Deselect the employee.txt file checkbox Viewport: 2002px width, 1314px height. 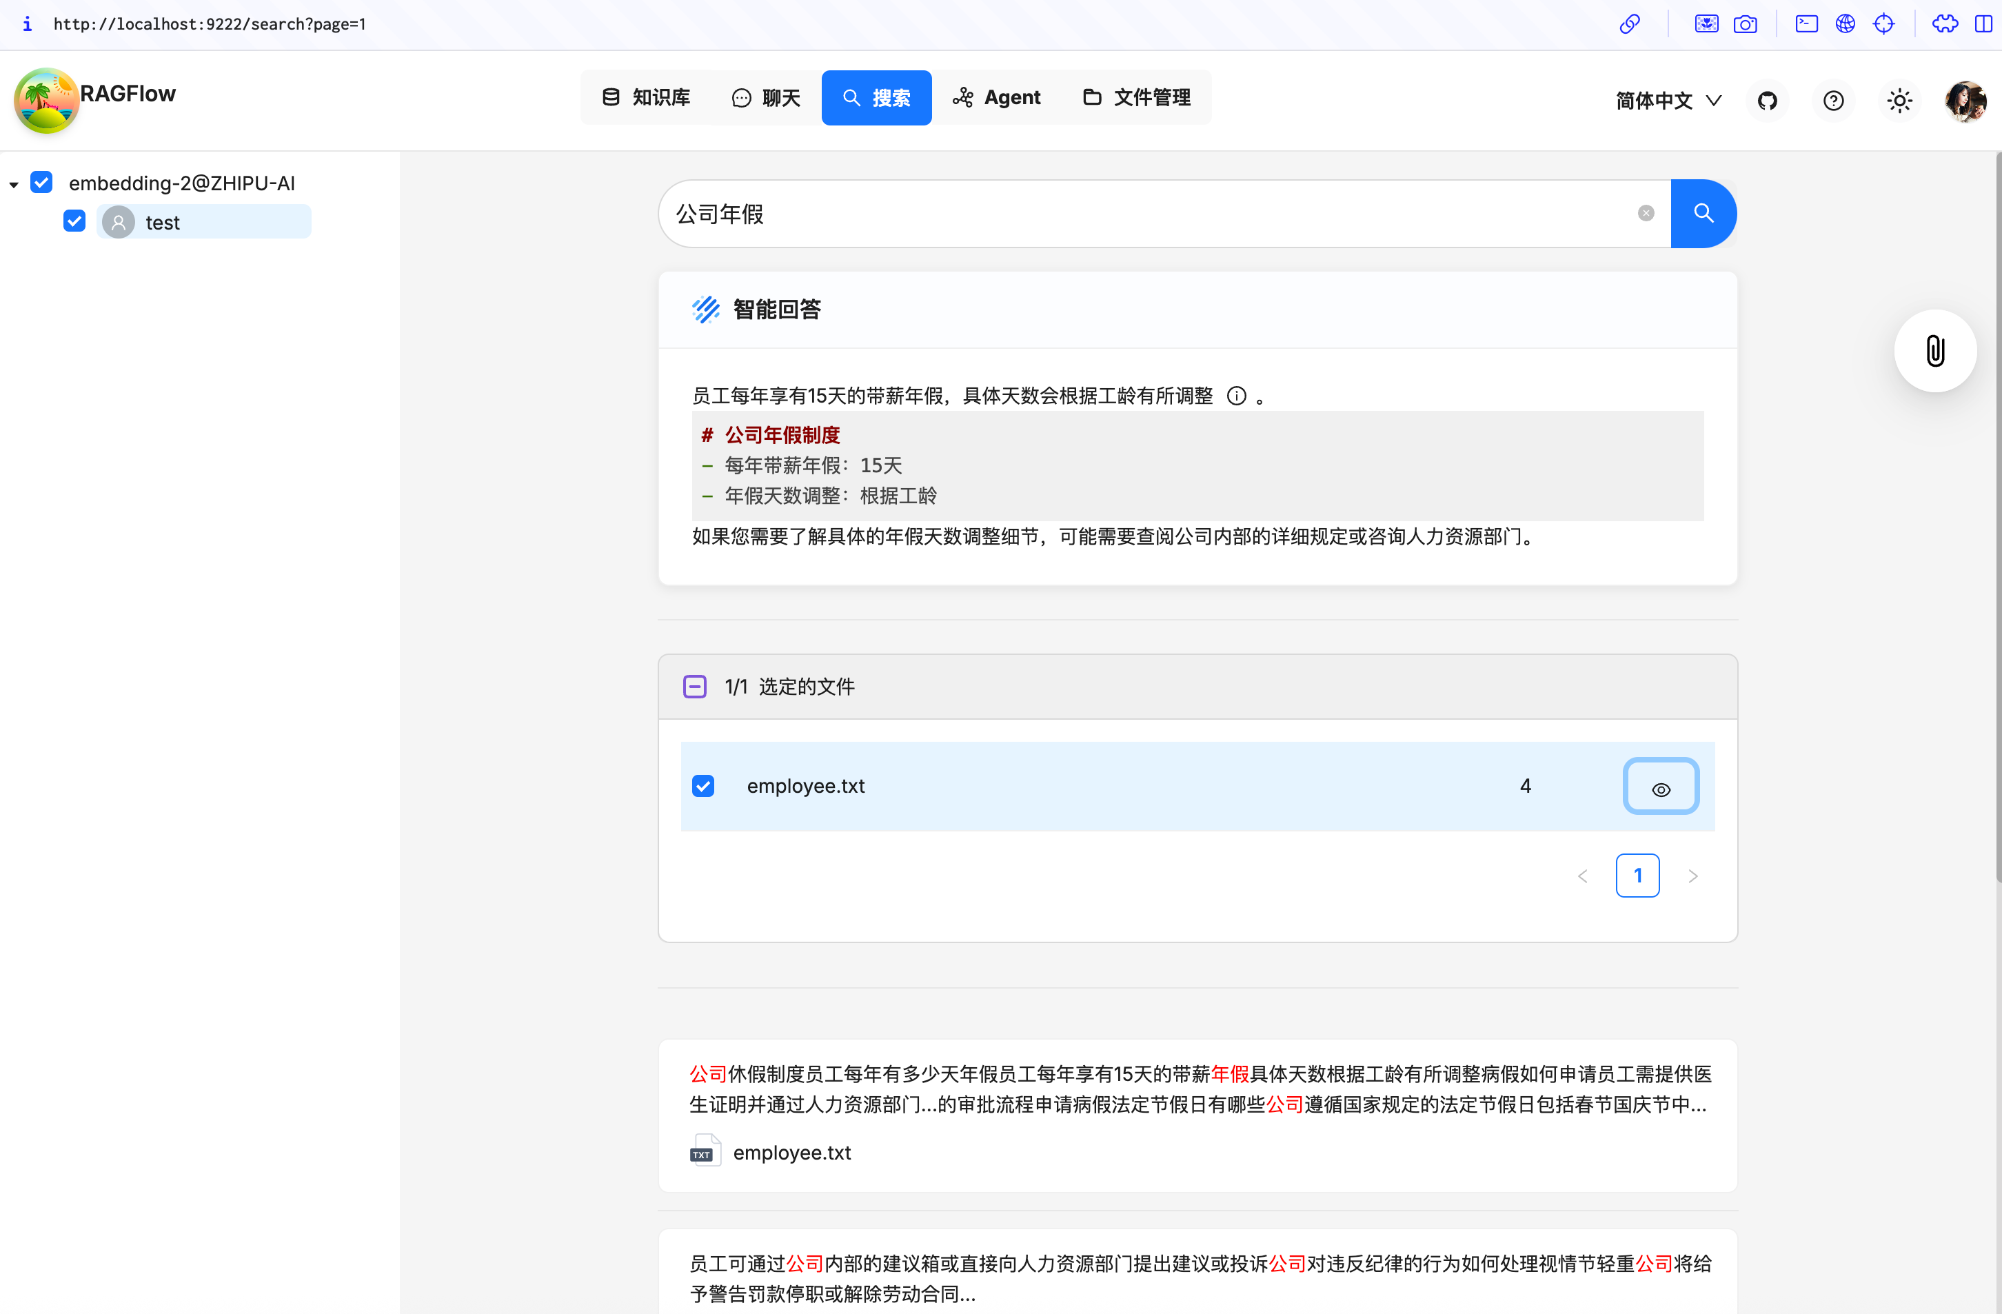tap(703, 786)
